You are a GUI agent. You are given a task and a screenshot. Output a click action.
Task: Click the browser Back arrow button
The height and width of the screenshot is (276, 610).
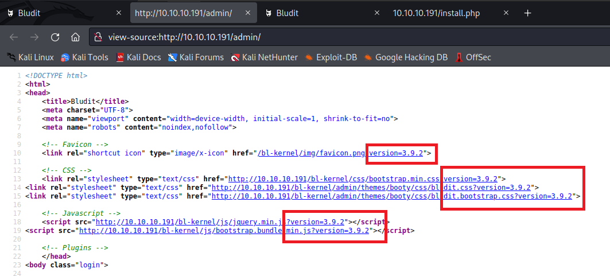[x=14, y=37]
